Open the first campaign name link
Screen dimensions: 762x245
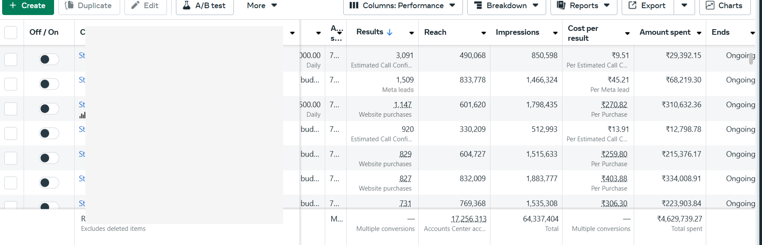(82, 55)
